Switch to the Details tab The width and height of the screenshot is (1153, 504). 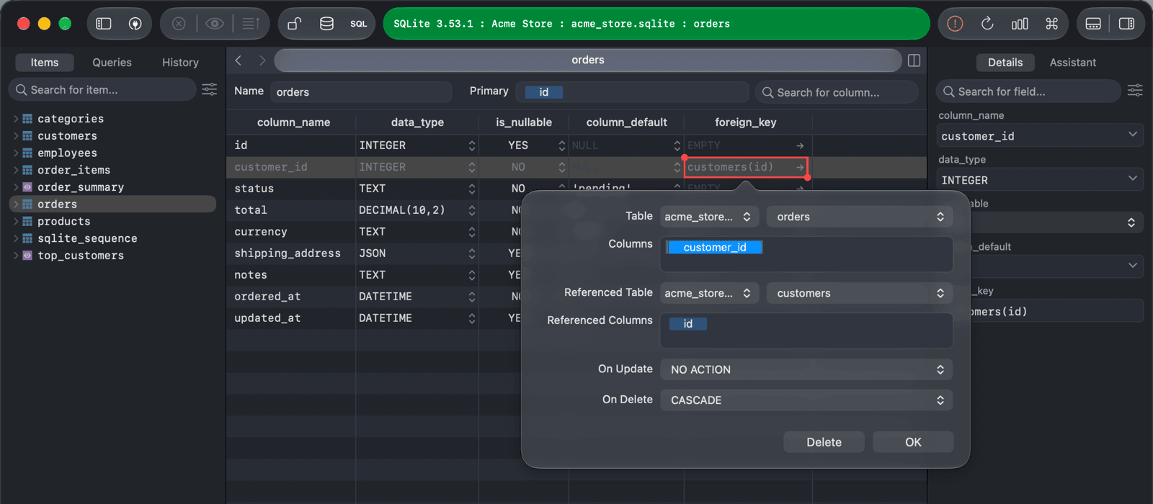[1005, 63]
